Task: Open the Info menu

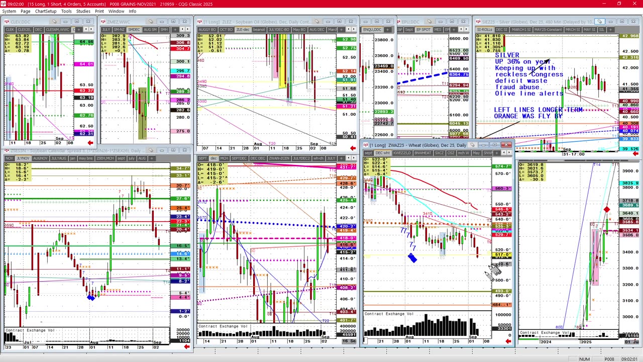Action: coord(132,11)
